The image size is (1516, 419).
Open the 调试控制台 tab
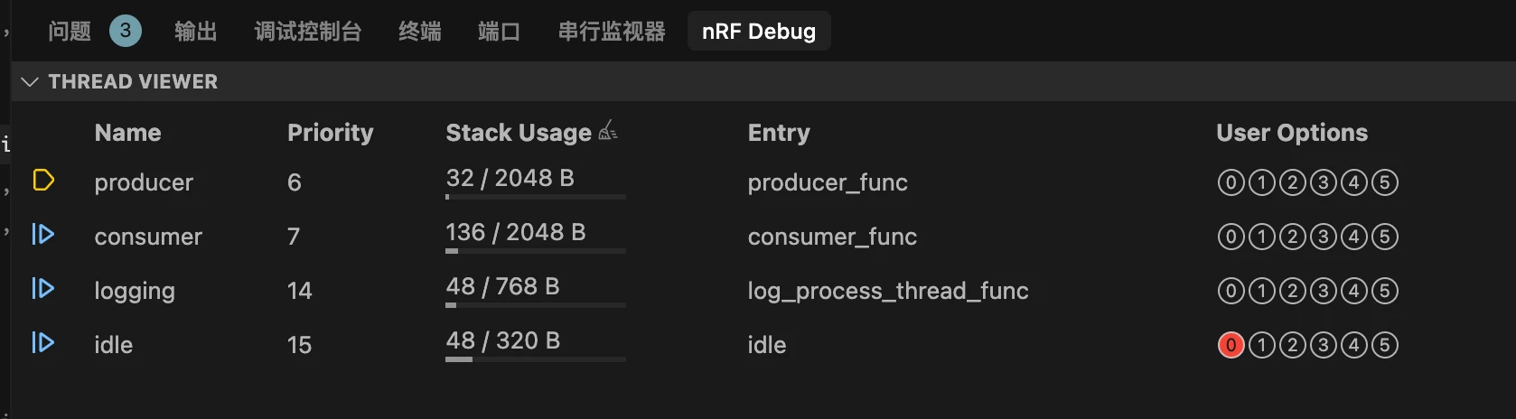click(x=307, y=32)
